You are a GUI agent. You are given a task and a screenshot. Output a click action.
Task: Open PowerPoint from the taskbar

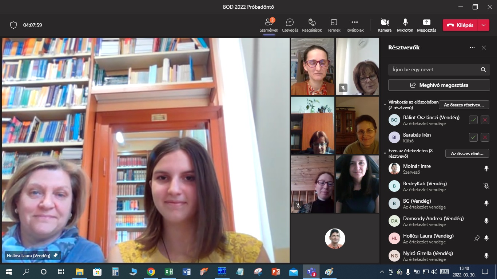pyautogui.click(x=275, y=272)
